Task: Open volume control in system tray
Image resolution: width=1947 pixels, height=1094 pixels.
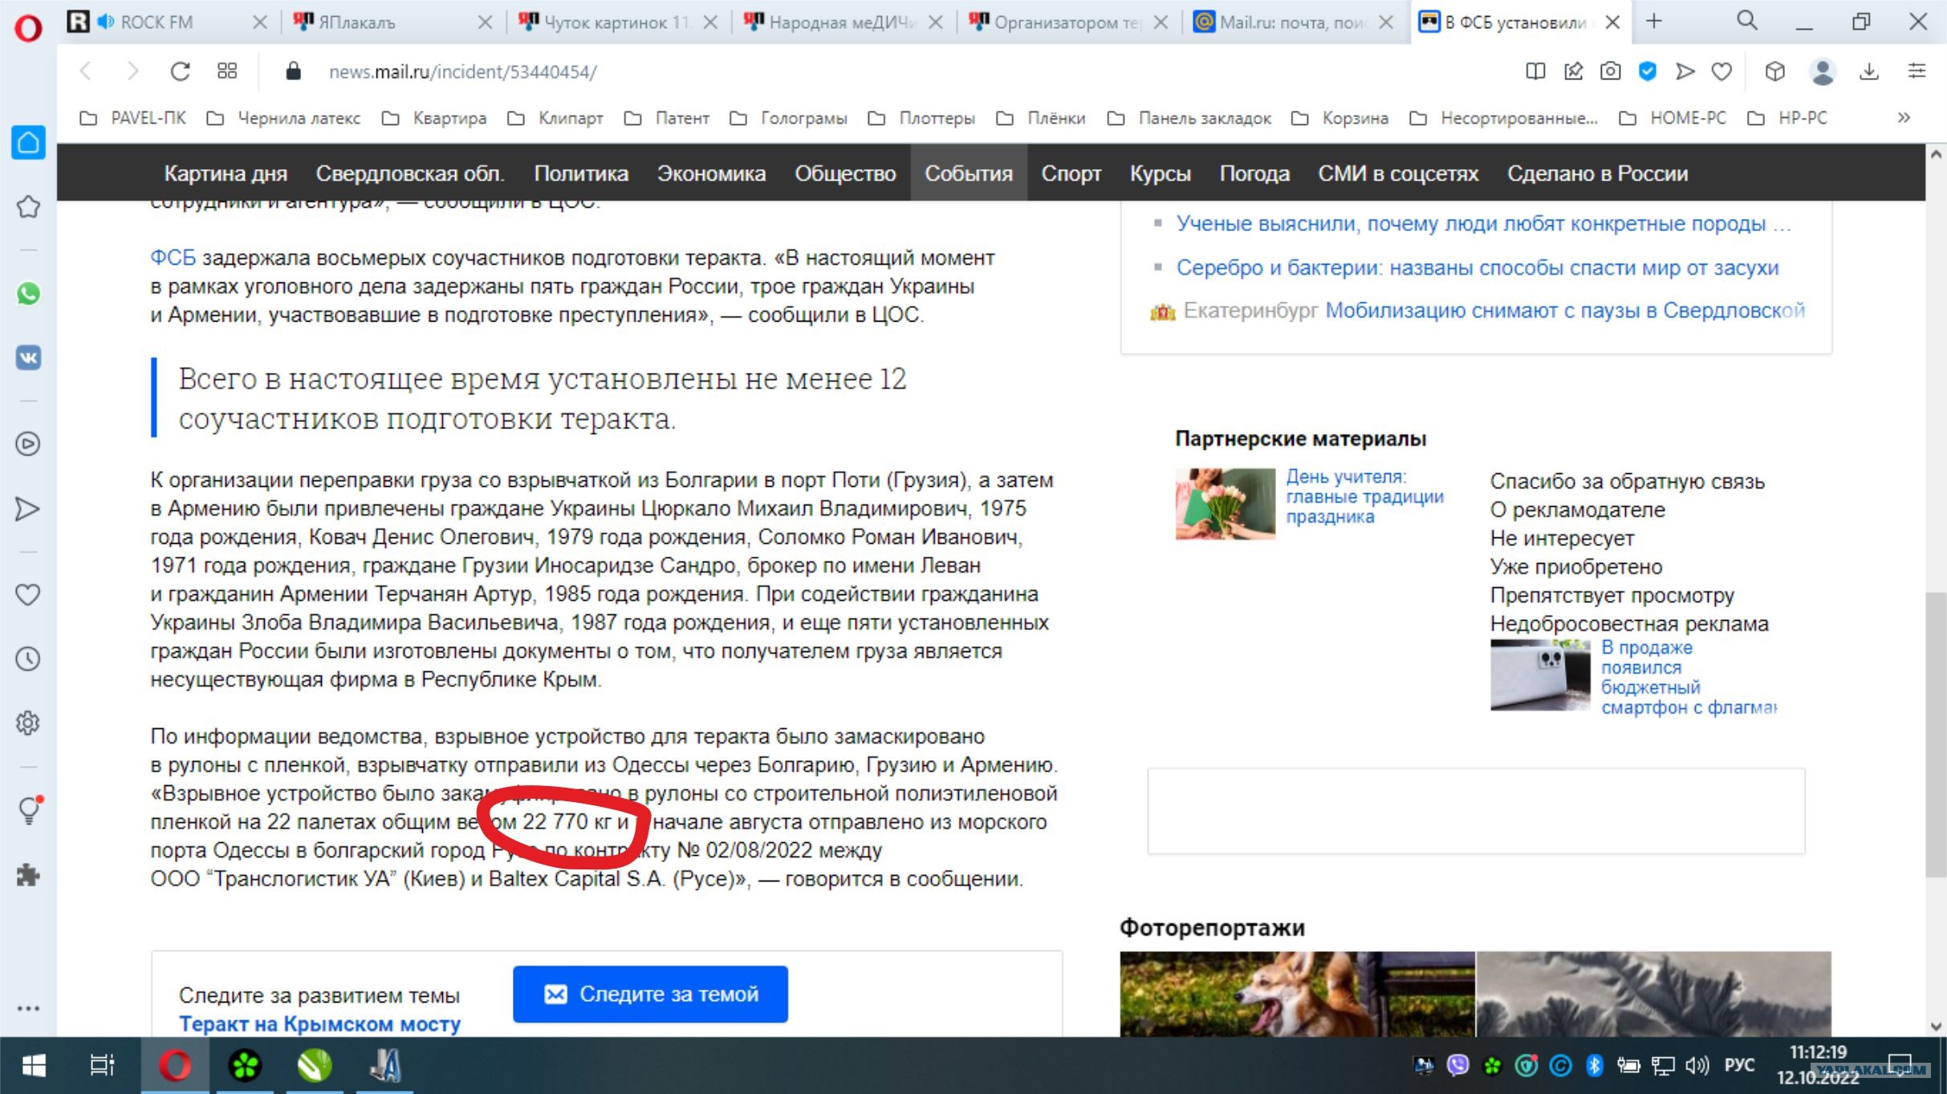Action: click(x=1697, y=1065)
